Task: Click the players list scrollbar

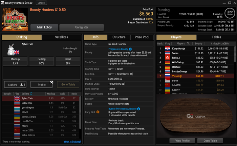Action: coord(235,54)
